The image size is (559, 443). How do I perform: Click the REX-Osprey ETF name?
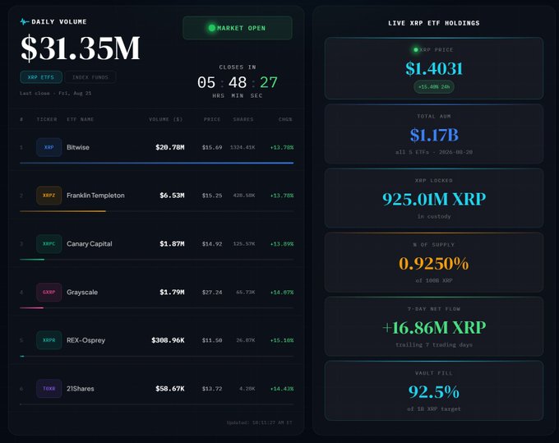[x=86, y=340]
